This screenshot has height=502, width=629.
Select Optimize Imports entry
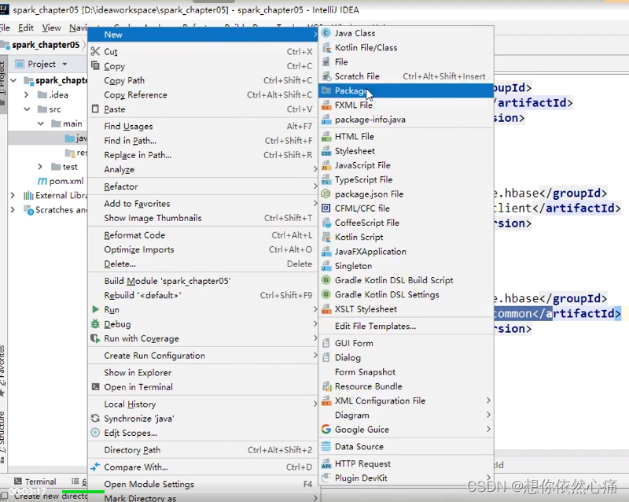coord(202,249)
